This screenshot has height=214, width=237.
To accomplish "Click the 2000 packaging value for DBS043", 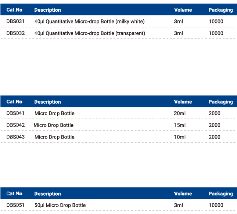I will pyautogui.click(x=215, y=137).
